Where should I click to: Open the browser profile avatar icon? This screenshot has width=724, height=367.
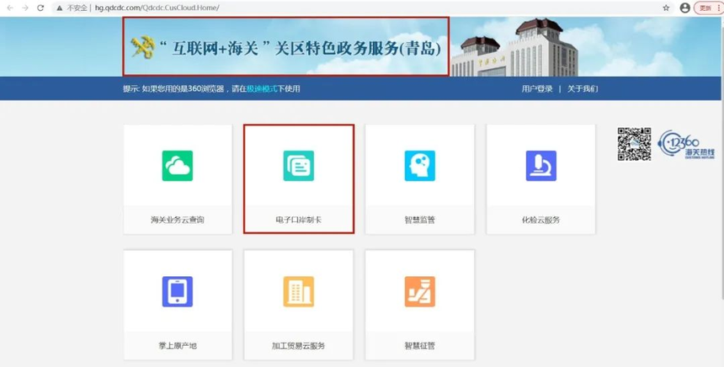pos(684,8)
